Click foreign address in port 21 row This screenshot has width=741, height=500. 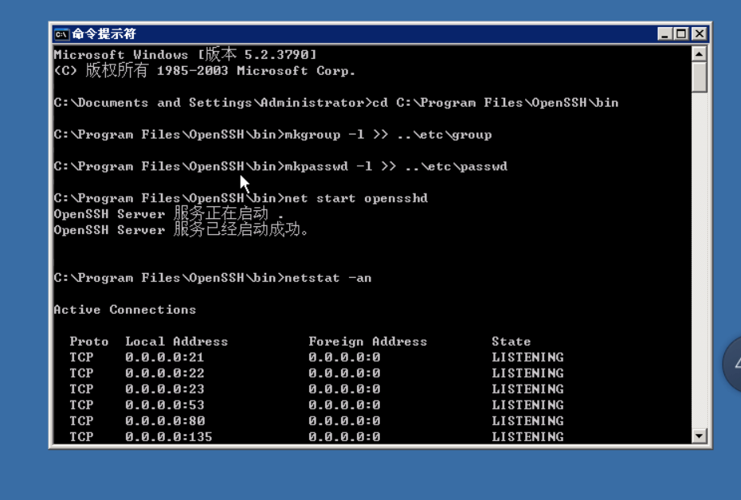pyautogui.click(x=344, y=357)
